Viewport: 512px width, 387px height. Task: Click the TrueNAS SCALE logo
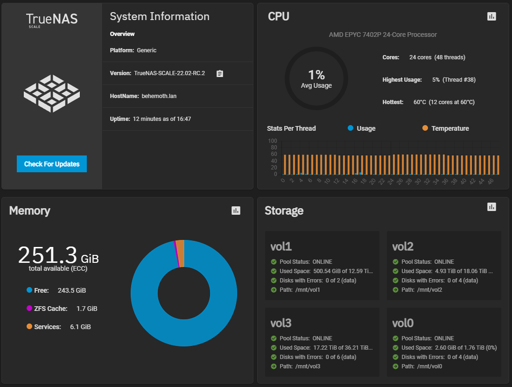(52, 20)
